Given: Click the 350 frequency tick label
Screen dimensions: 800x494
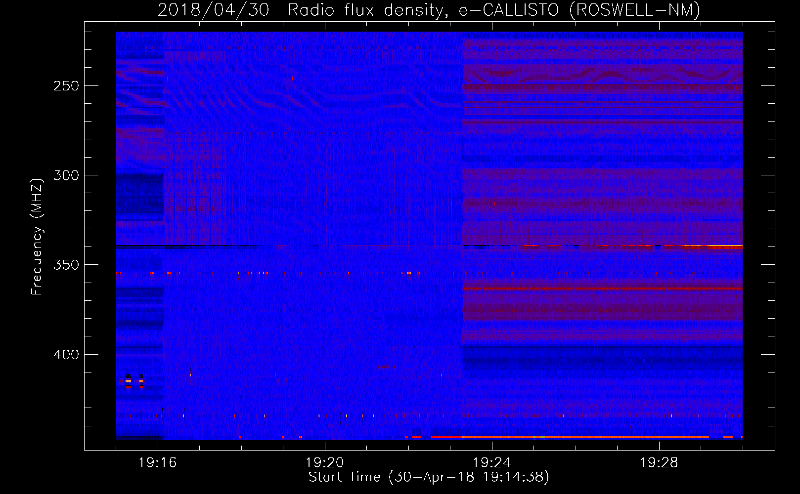Looking at the screenshot, I should [x=66, y=265].
